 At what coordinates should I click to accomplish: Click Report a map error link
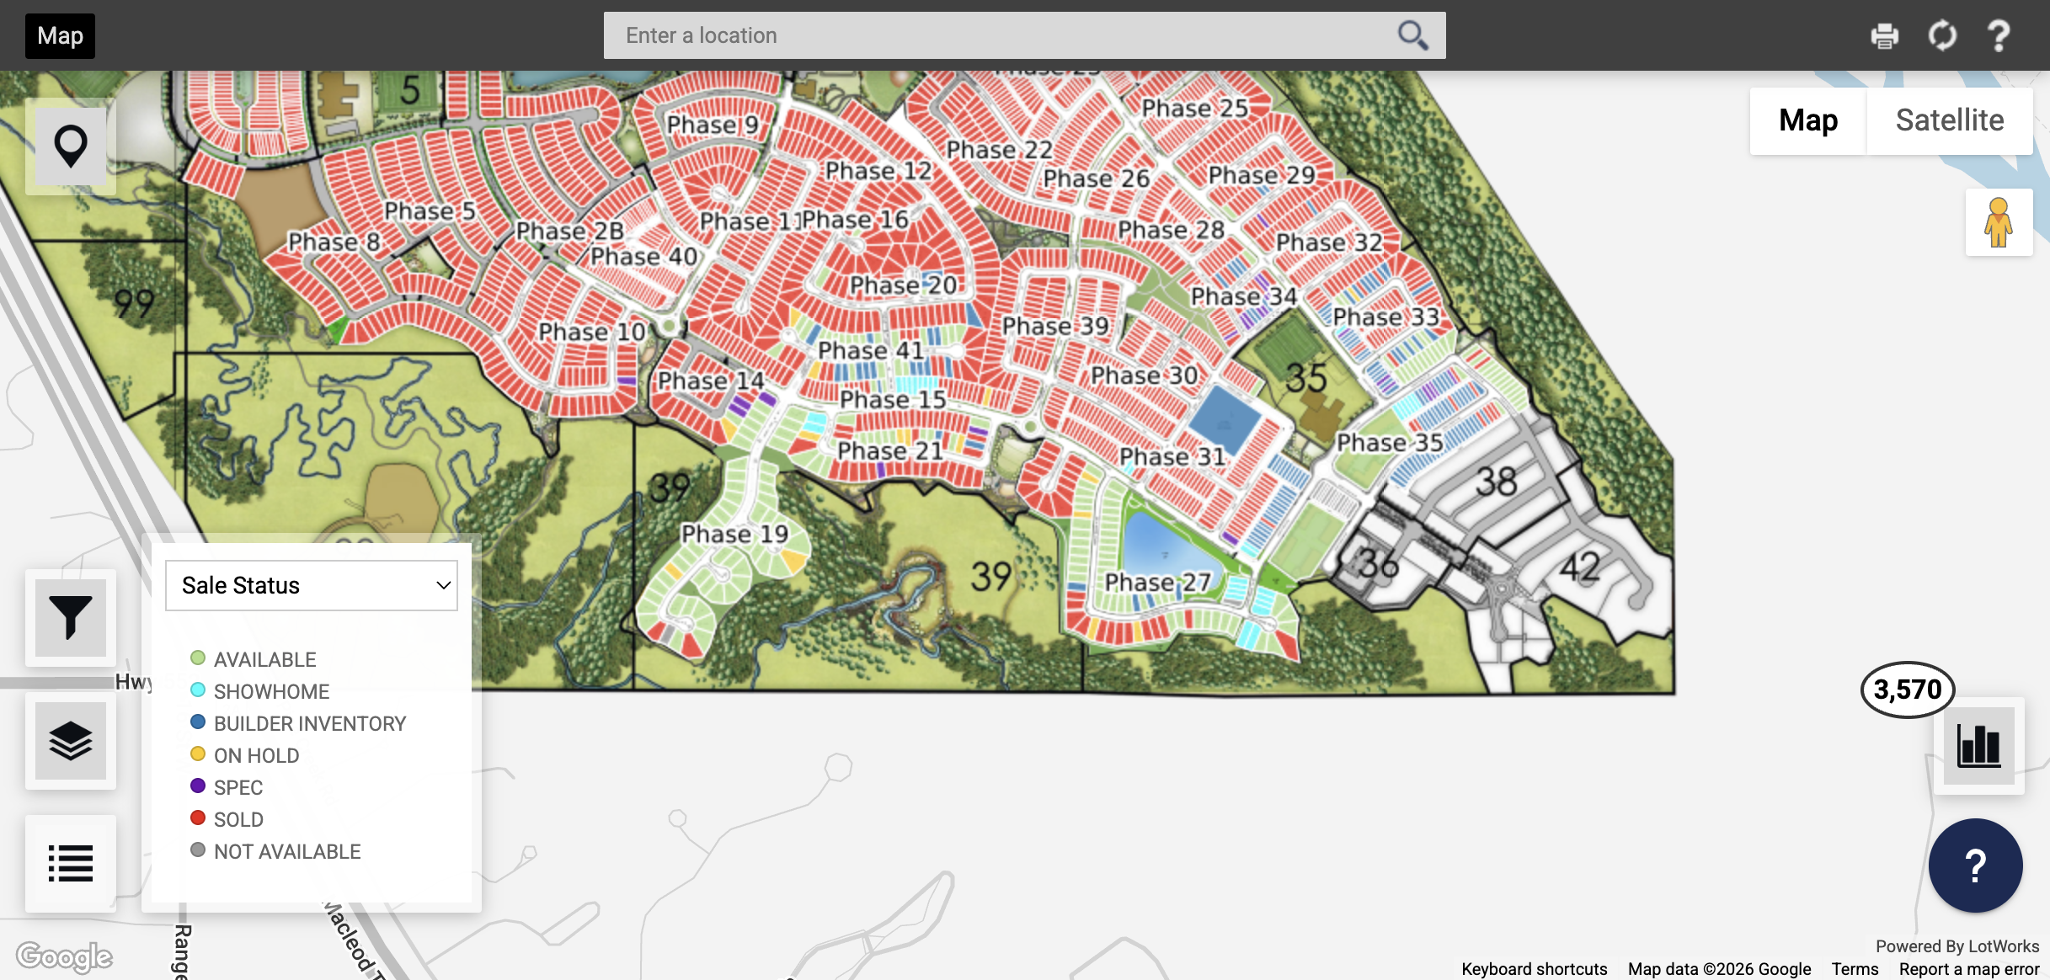tap(1968, 969)
